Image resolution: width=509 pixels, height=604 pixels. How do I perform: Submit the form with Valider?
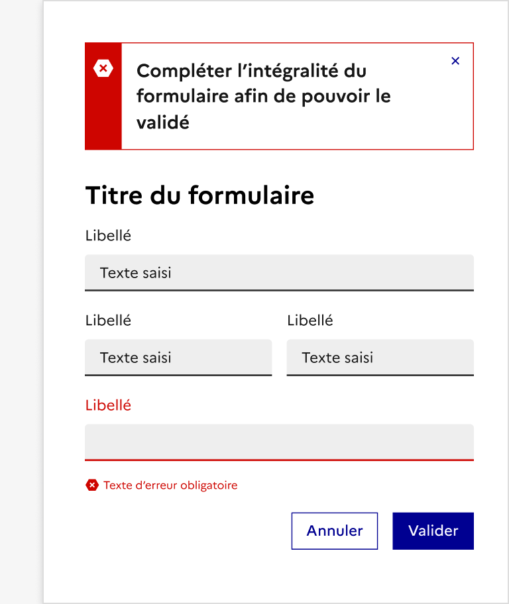[433, 530]
